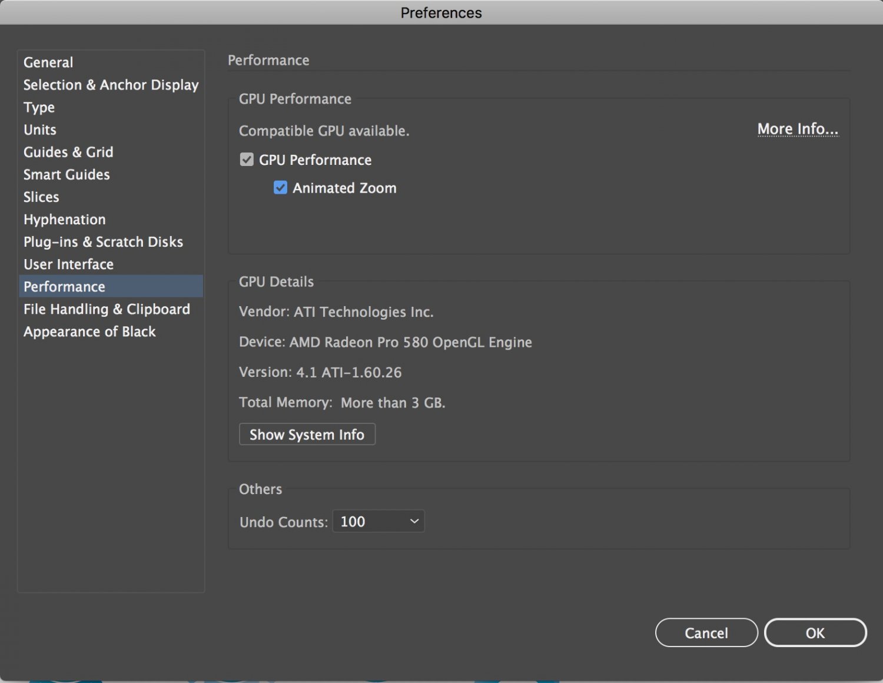Image resolution: width=883 pixels, height=683 pixels.
Task: Click the Version: 4.1 ATI-1.60.26 line
Action: pos(320,372)
